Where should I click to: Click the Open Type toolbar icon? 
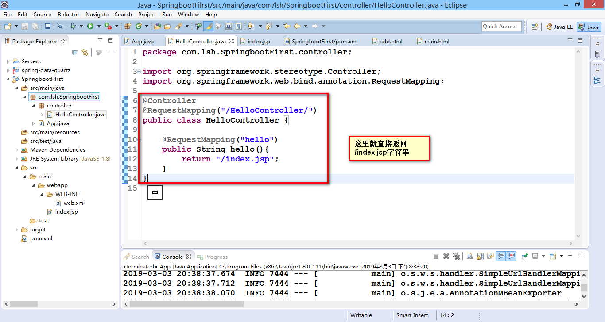click(157, 27)
